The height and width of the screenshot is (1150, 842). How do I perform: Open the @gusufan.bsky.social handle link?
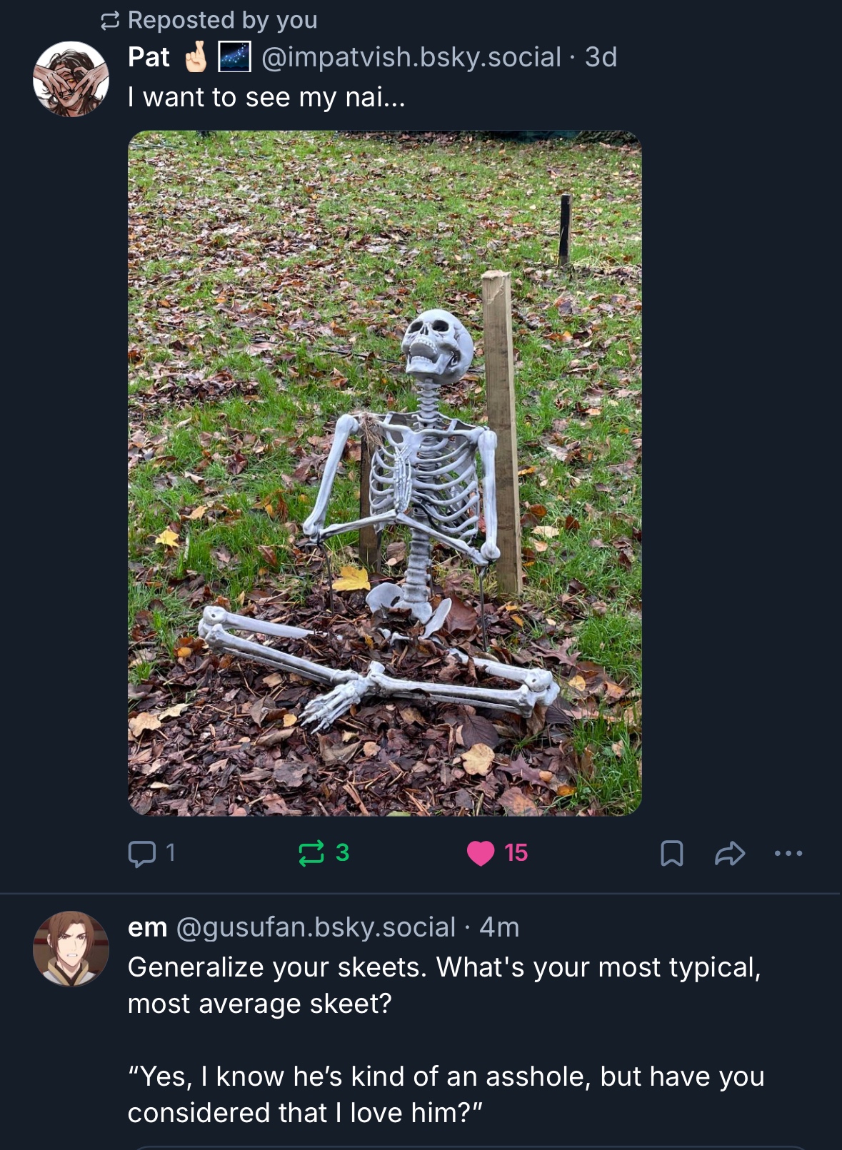tap(315, 927)
